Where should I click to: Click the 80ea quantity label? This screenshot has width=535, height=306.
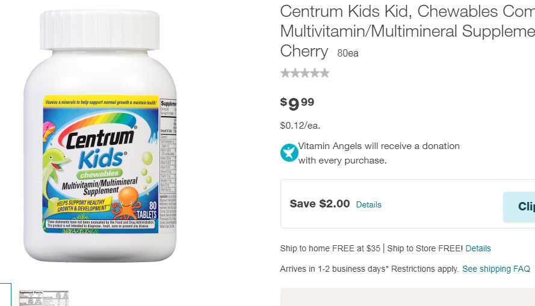(348, 53)
